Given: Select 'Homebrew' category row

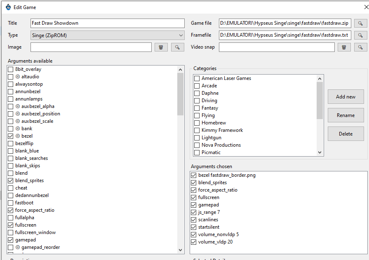Looking at the screenshot, I should point(214,123).
